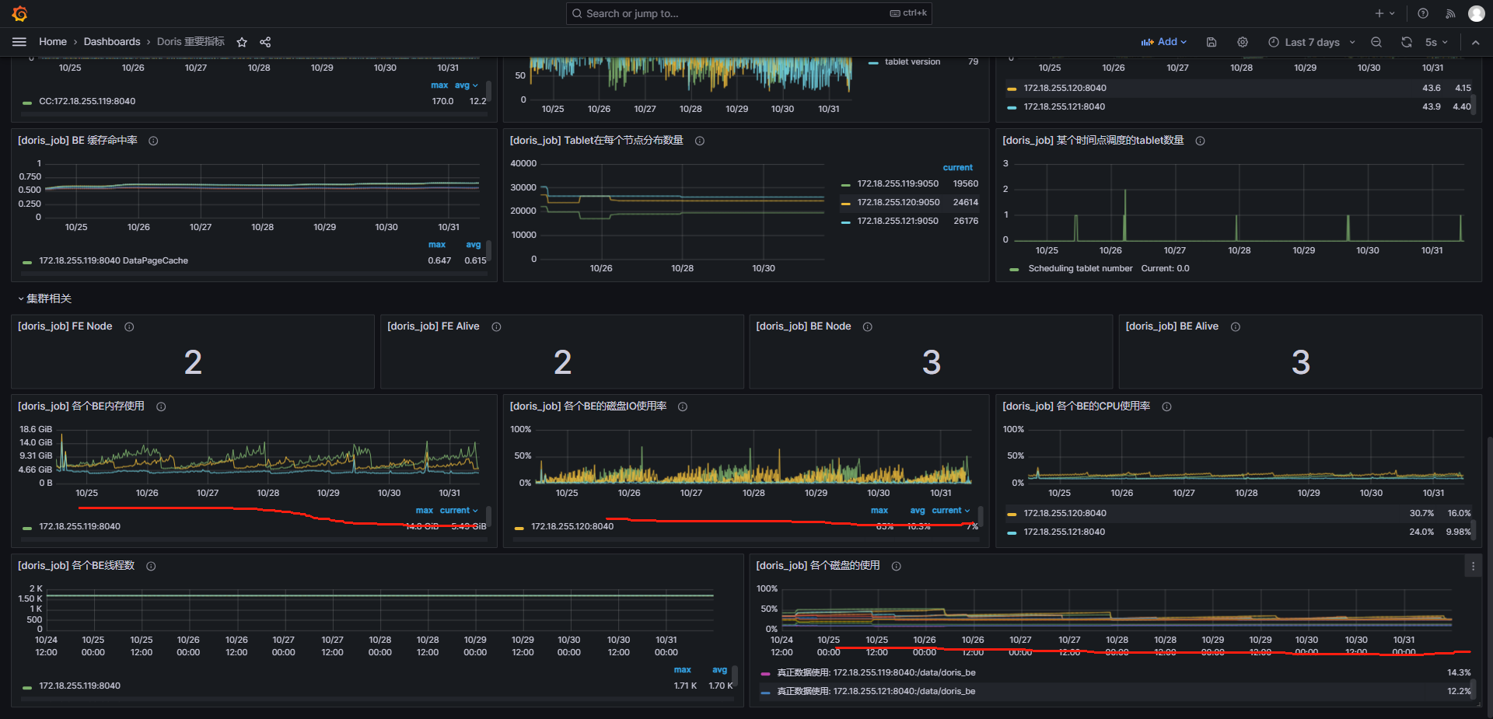Image resolution: width=1493 pixels, height=719 pixels.
Task: Collapse the 集群相关 row
Action: 45,298
